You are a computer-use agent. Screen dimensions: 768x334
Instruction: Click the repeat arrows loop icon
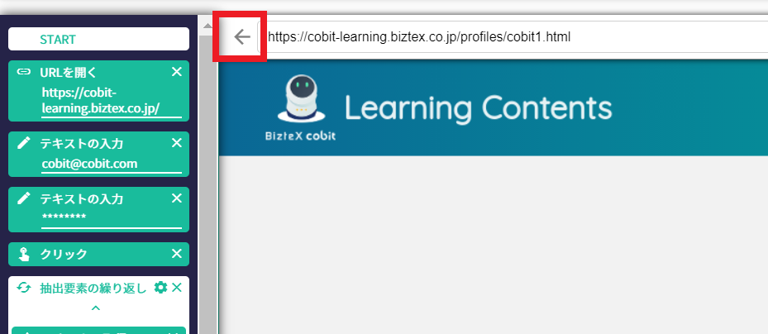(23, 288)
